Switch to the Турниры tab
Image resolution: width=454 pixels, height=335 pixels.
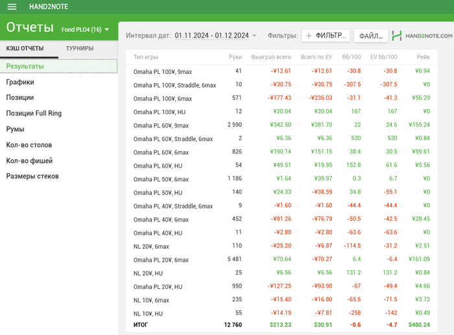click(79, 49)
